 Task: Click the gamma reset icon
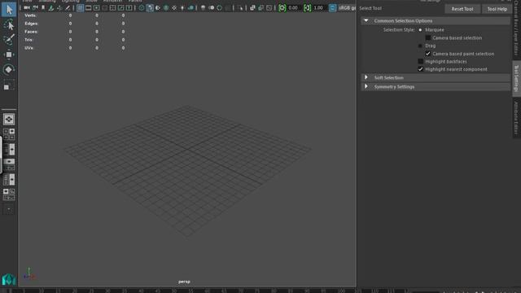click(x=308, y=7)
